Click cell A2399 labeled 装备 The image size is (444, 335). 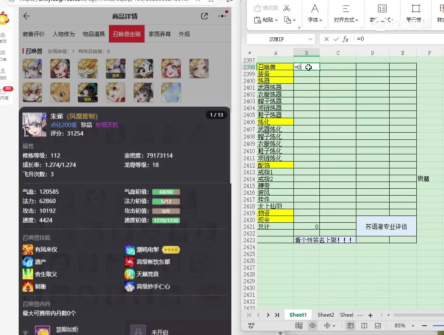275,74
